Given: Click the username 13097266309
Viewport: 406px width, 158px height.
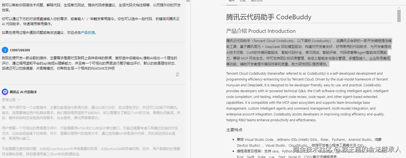Looking at the screenshot, I should tap(20, 50).
